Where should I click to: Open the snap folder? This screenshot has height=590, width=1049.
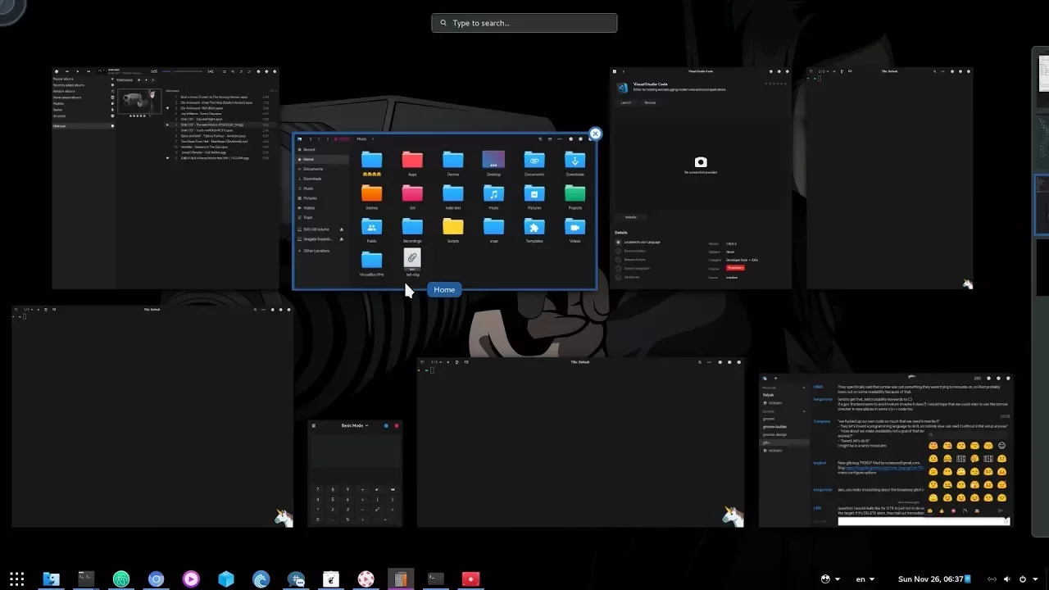(x=493, y=230)
